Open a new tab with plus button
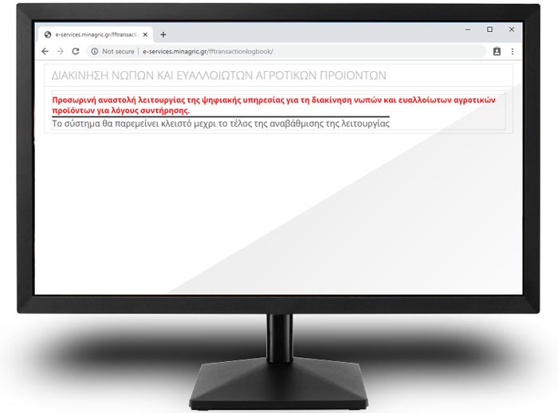This screenshot has height=413, width=558. coord(163,34)
